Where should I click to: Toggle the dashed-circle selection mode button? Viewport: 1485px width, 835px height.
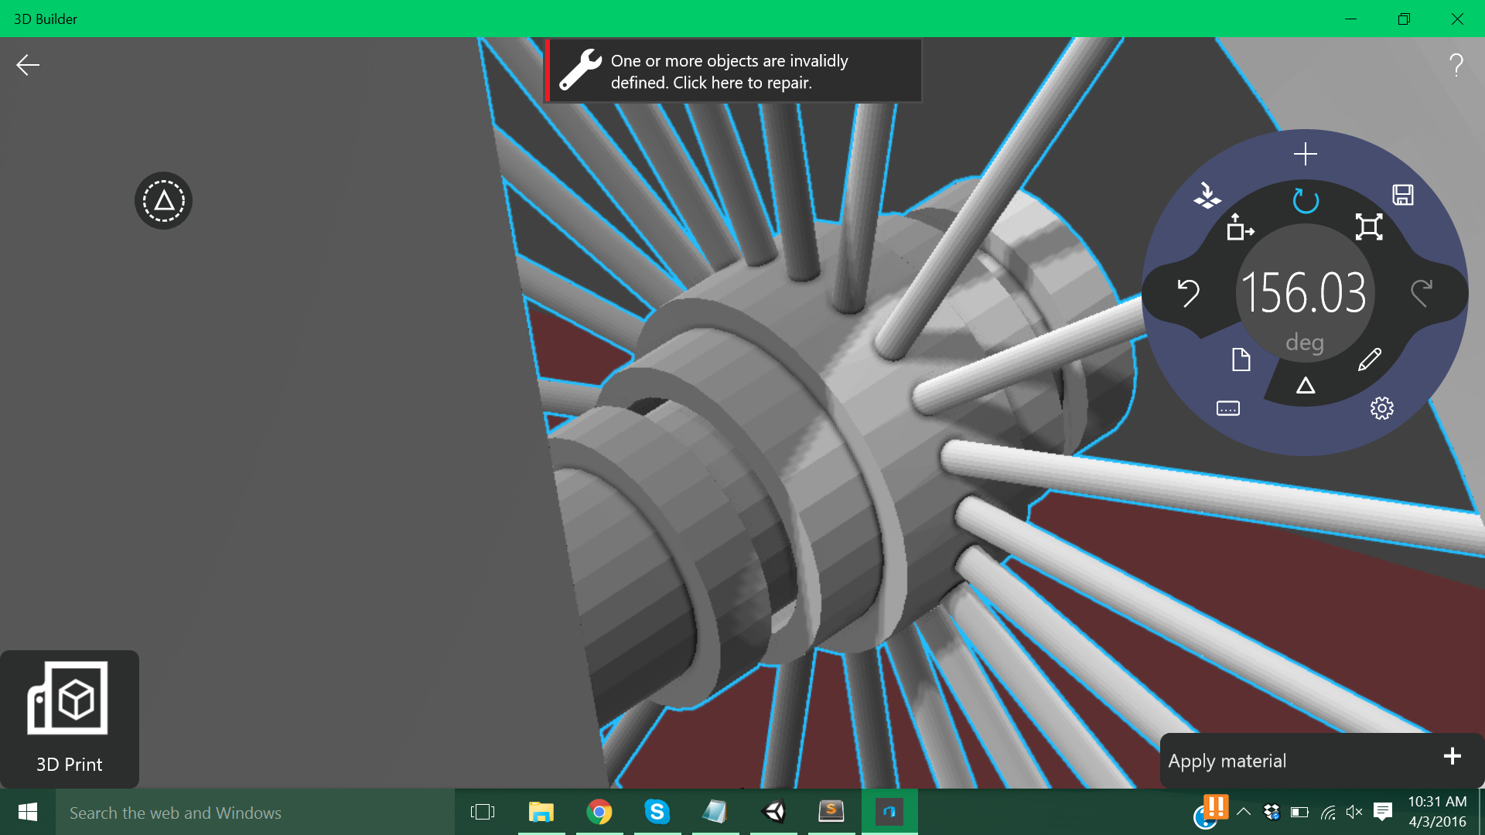point(163,201)
